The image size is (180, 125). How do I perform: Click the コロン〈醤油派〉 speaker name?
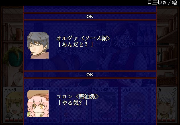pyautogui.click(x=77, y=97)
